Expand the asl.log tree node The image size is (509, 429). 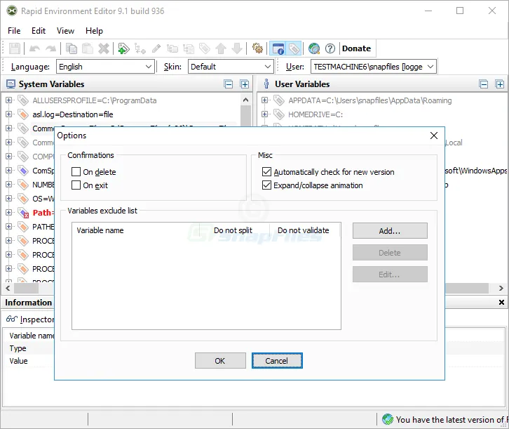9,114
